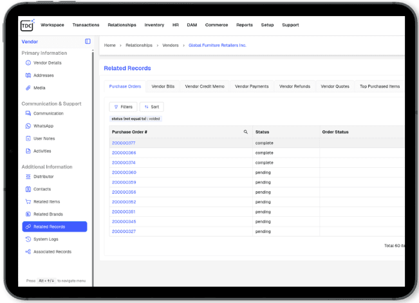The height and width of the screenshot is (303, 419).
Task: Switch to the Vendor Bills tab
Action: (163, 86)
